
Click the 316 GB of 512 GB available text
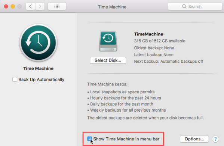coord(160,41)
